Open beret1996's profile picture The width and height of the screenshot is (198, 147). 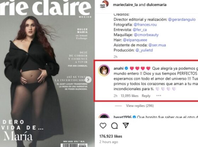[x=104, y=116]
